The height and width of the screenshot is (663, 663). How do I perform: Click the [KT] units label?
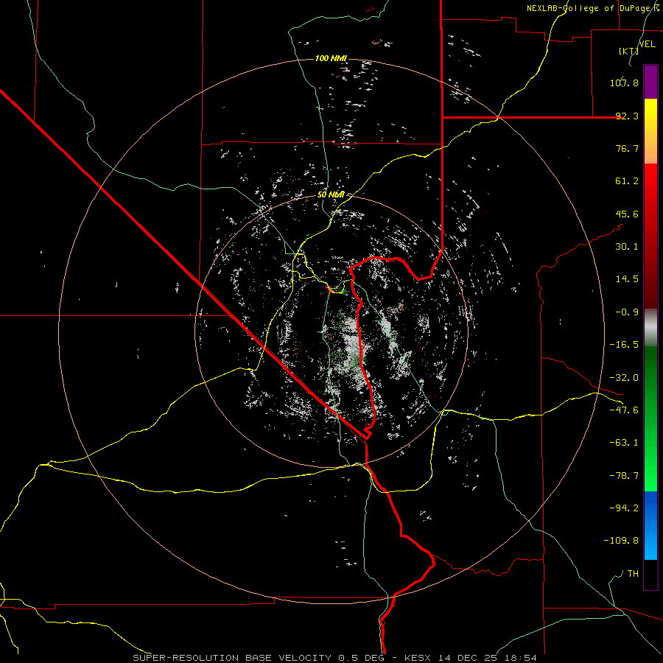click(x=628, y=52)
